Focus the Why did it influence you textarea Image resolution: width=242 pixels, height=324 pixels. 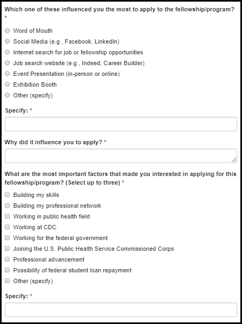(121, 156)
